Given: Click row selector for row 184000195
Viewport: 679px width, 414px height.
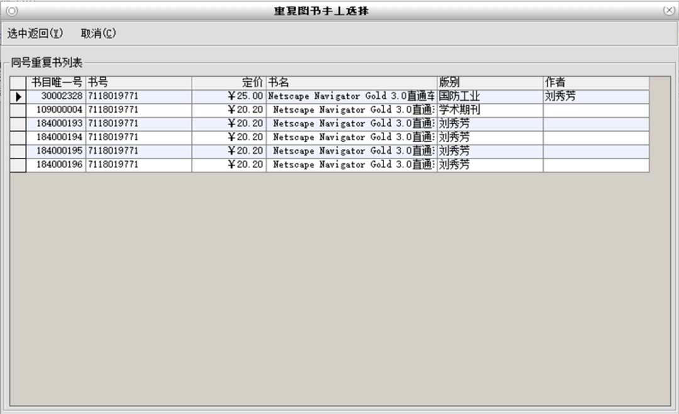Looking at the screenshot, I should (x=18, y=151).
